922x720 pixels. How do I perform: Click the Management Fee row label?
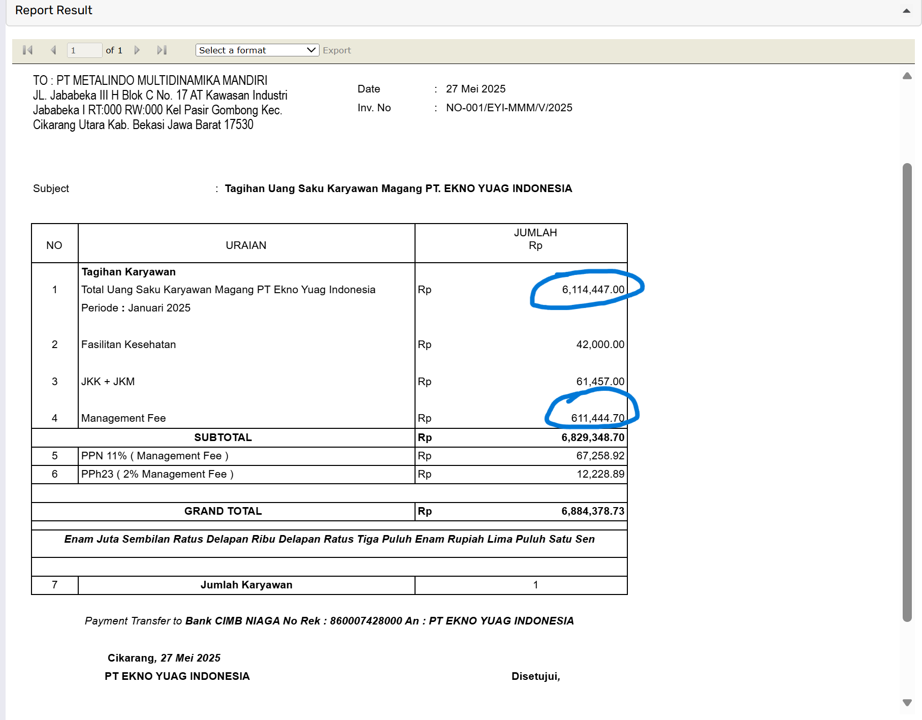[123, 418]
